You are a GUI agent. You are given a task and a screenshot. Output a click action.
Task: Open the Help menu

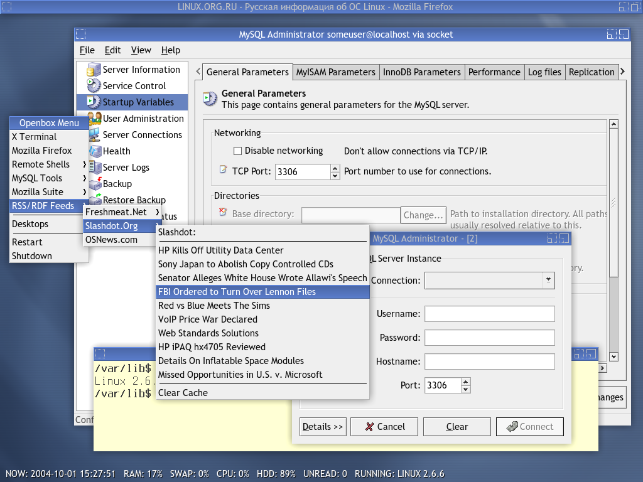pos(171,50)
